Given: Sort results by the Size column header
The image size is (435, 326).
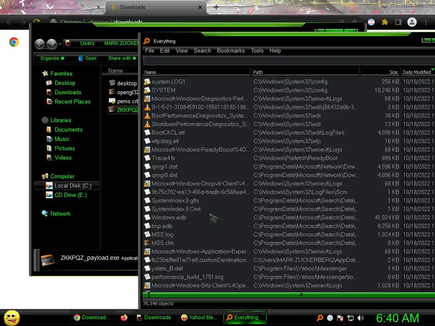Looking at the screenshot, I should pyautogui.click(x=380, y=72).
